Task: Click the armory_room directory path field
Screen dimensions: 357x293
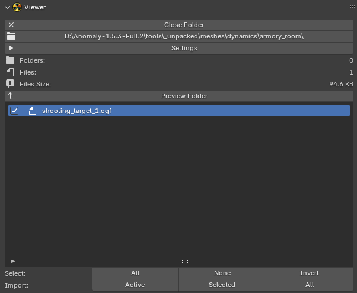Action: tap(184, 37)
